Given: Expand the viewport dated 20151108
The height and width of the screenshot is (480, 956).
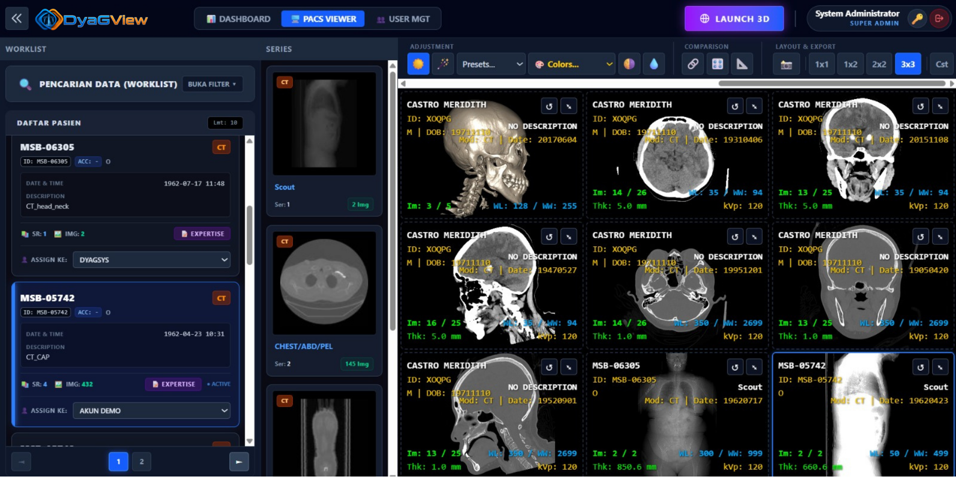Looking at the screenshot, I should [x=940, y=106].
